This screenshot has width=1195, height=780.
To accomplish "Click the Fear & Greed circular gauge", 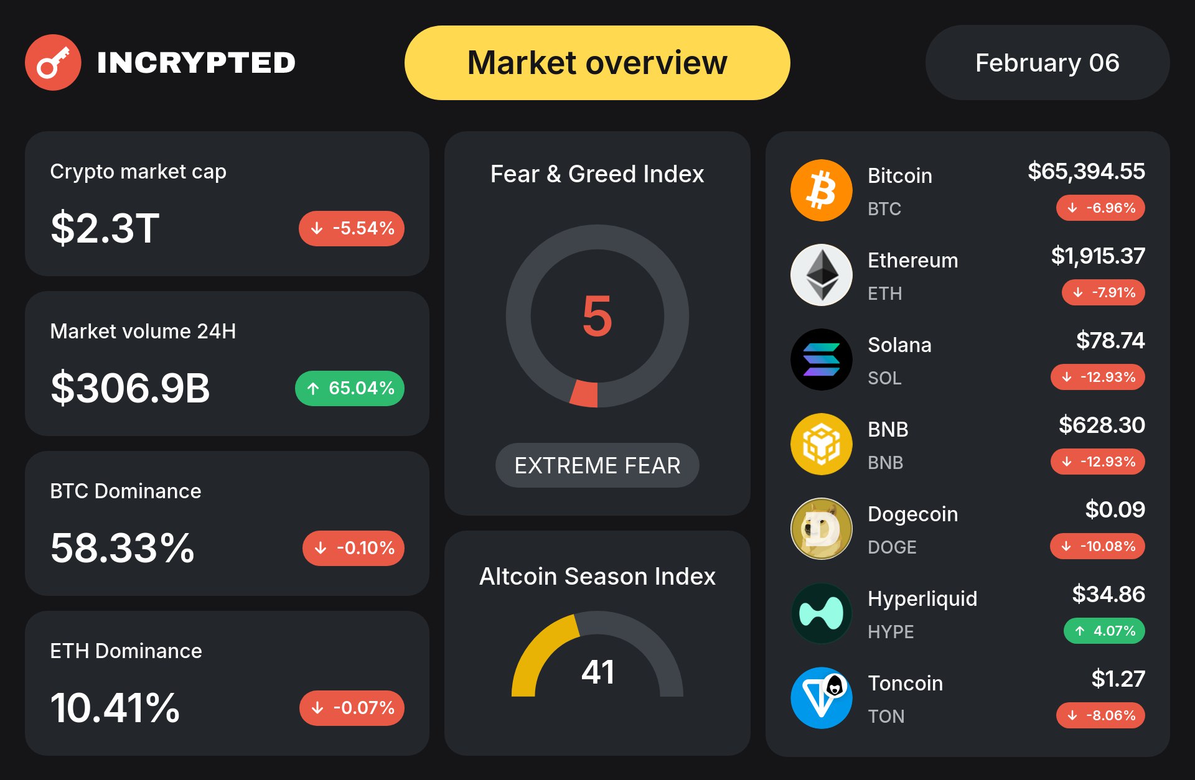I will [x=597, y=316].
